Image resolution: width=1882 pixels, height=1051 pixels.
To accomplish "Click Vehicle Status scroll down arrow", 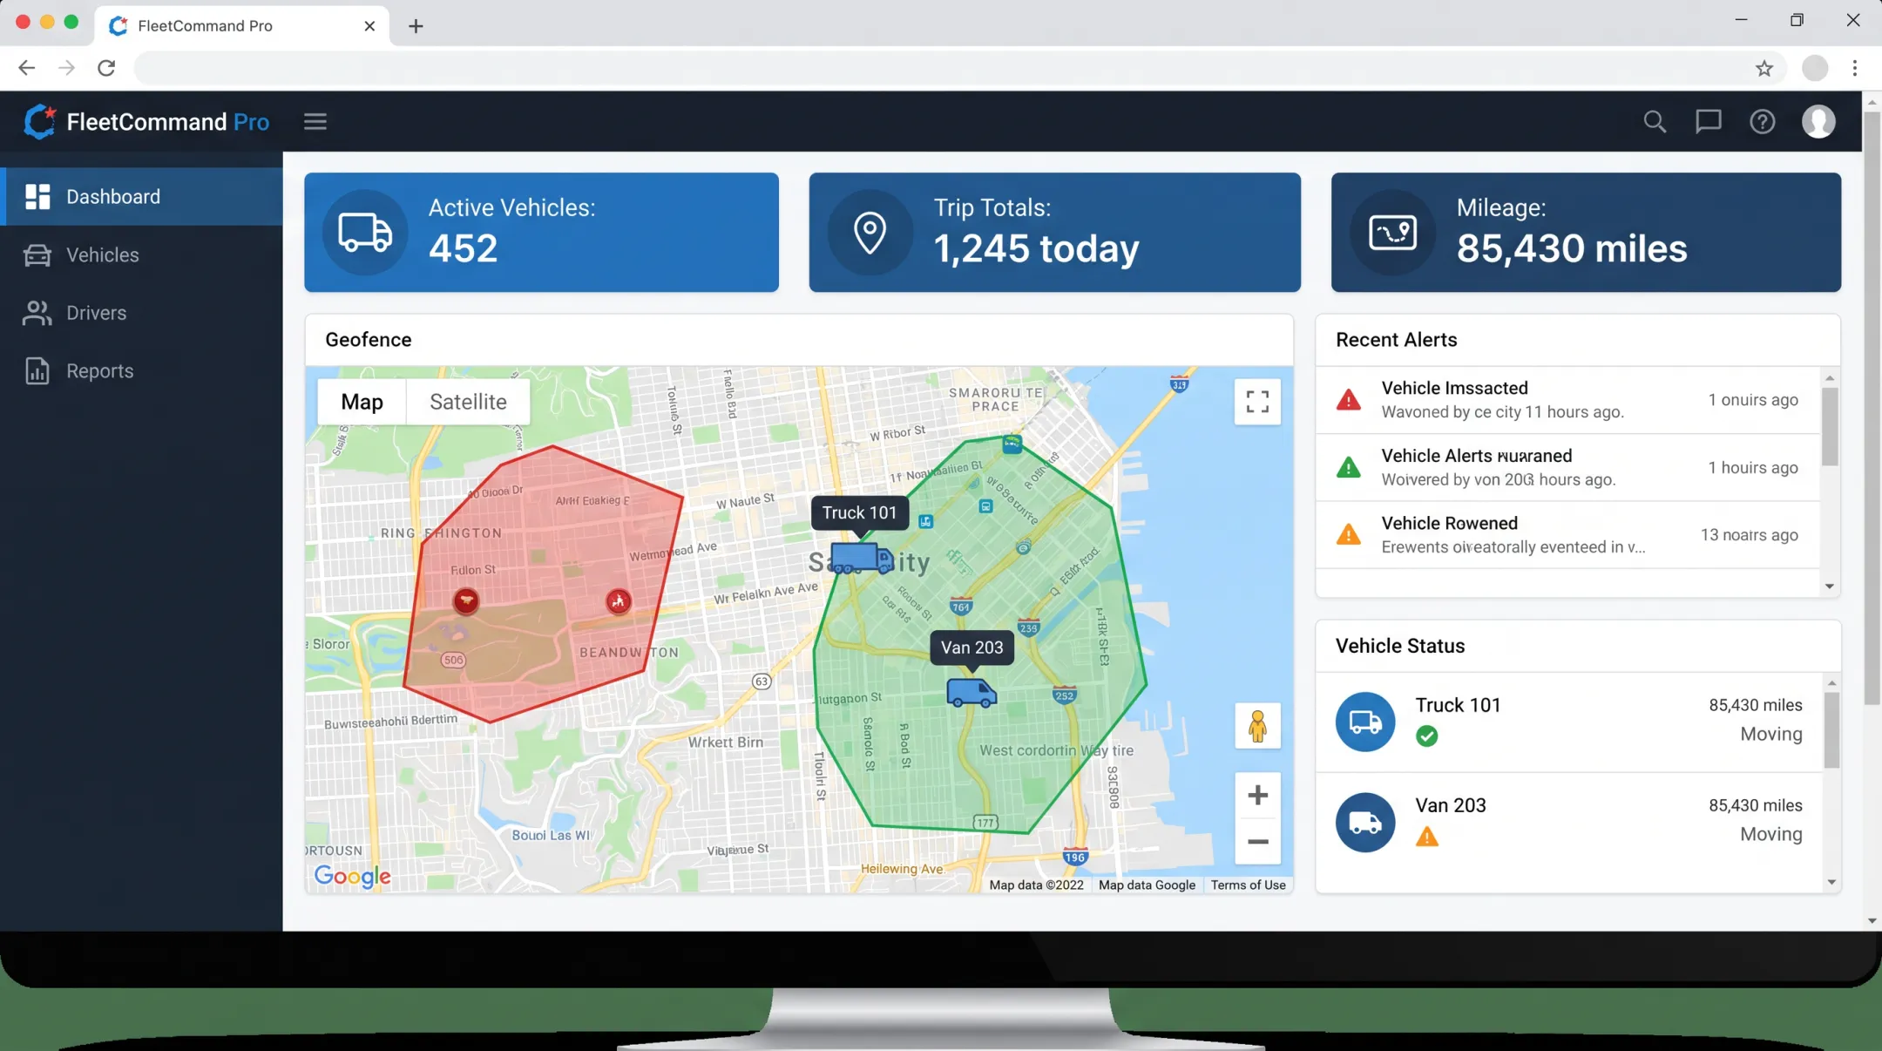I will [1831, 882].
